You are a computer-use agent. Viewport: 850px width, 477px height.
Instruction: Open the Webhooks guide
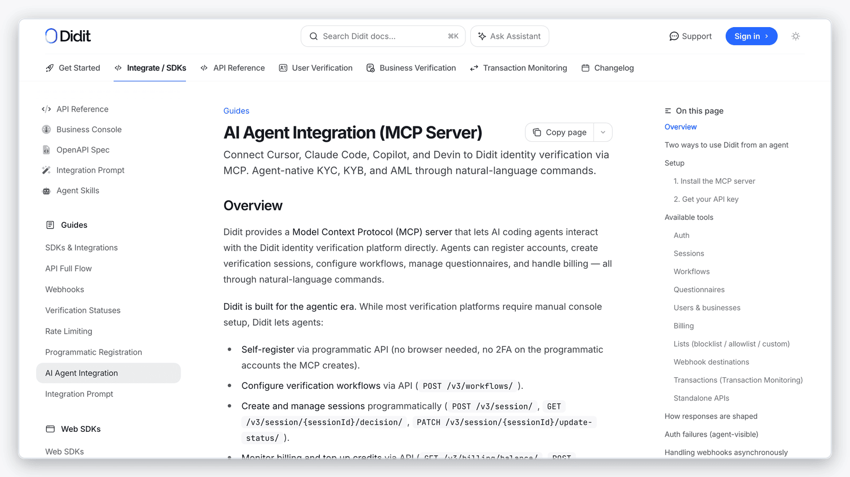[x=65, y=289]
